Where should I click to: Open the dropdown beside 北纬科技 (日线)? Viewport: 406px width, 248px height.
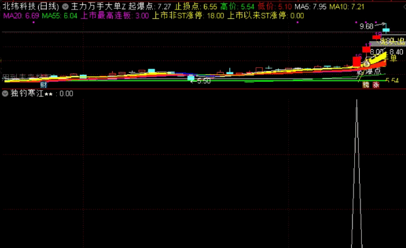pyautogui.click(x=65, y=7)
